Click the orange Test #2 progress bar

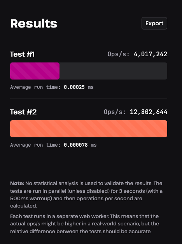89,129
